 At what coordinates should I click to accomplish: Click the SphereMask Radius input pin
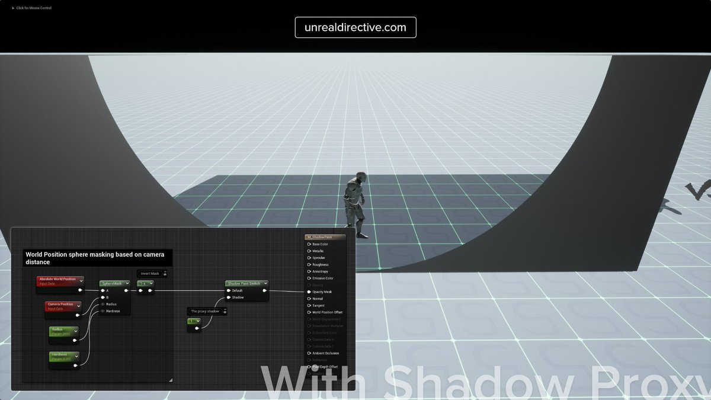point(103,304)
